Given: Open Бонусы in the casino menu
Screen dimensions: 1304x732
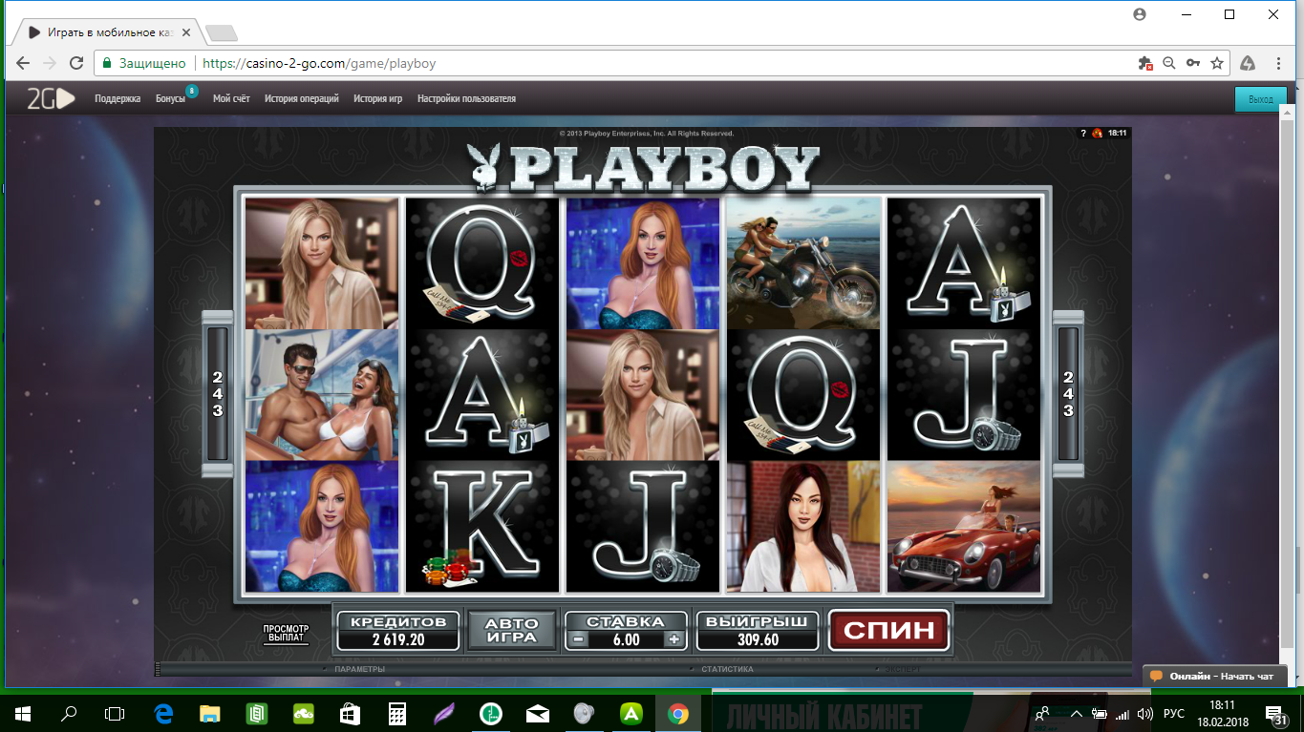Looking at the screenshot, I should tap(171, 98).
